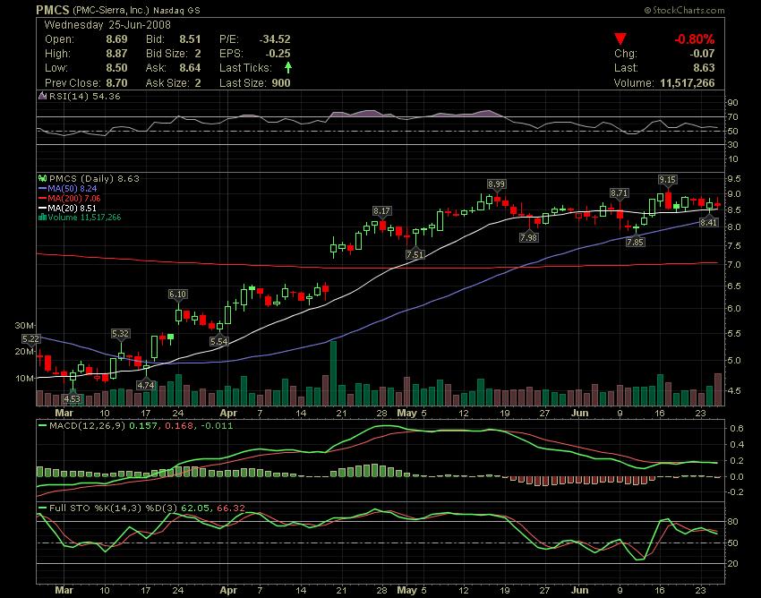Click the 8.17 price annotation

381,210
